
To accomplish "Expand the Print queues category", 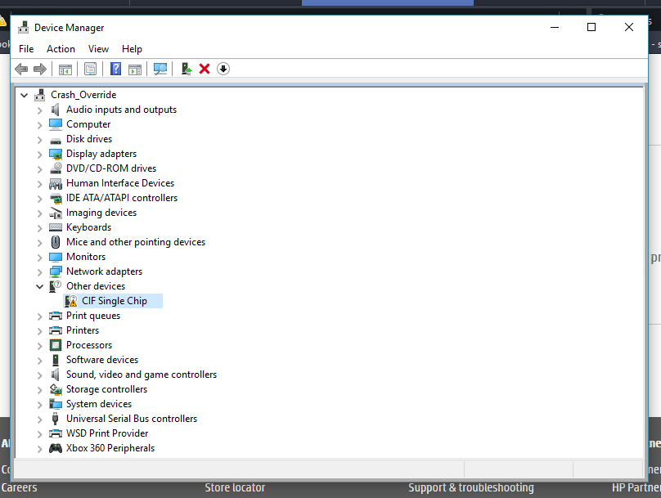I will pyautogui.click(x=39, y=316).
